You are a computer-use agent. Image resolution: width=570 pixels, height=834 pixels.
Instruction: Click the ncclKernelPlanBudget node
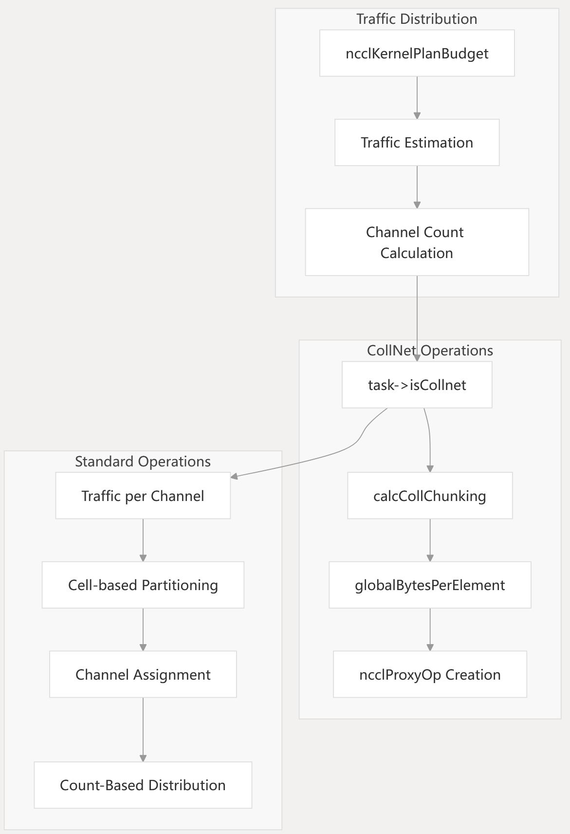pos(417,53)
